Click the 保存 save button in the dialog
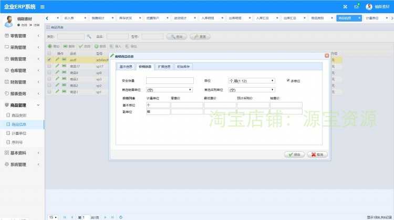Screen dimensions: 394x220 click(295, 154)
